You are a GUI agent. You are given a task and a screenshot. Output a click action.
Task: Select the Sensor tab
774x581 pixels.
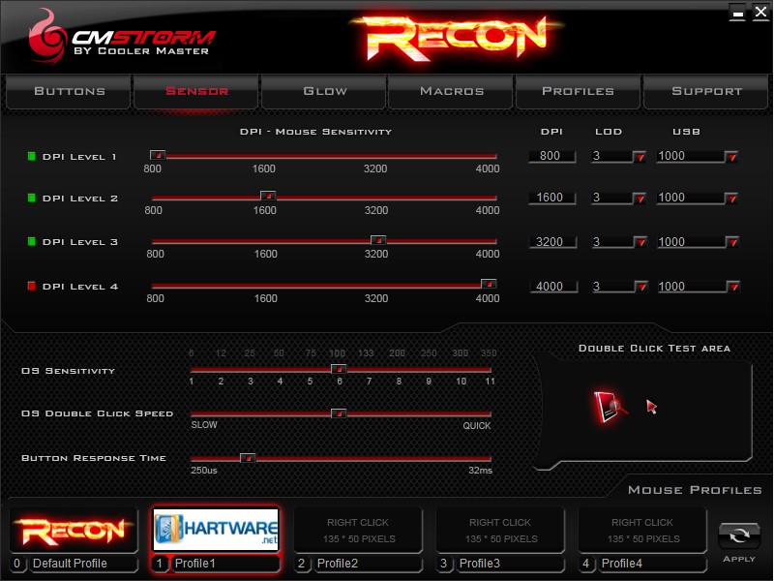coord(196,91)
